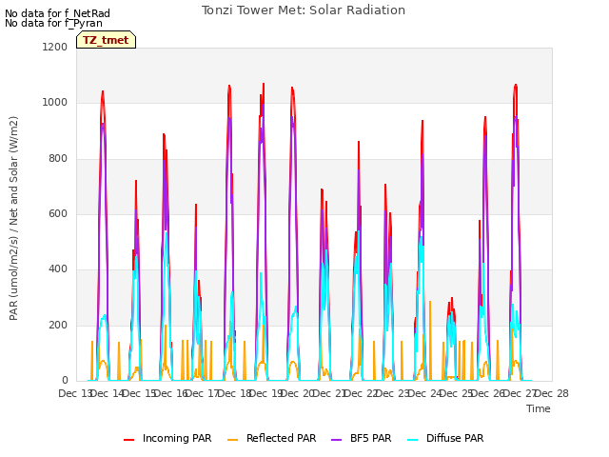Screen dimensions: 609x457
Task: Click the 'No data for f_Pyran' message
Action: (53, 23)
